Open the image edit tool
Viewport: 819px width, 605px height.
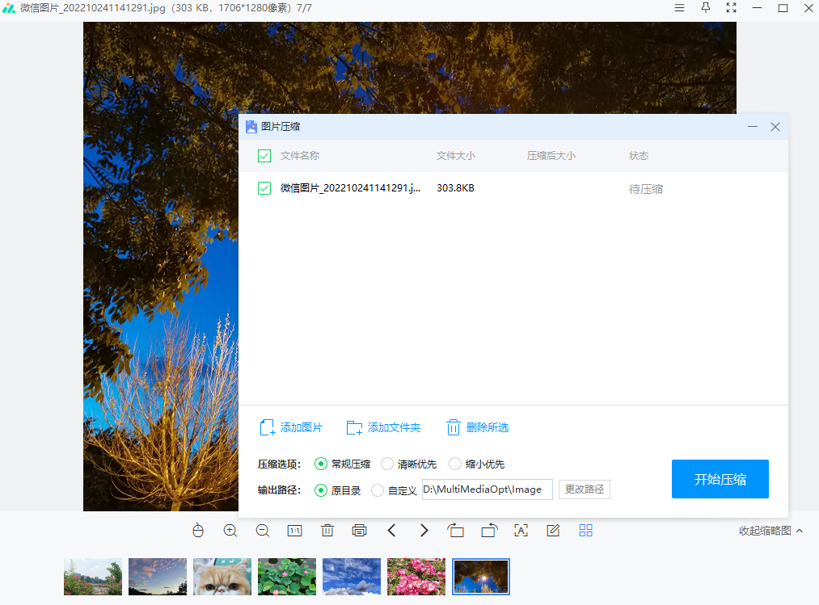point(553,531)
